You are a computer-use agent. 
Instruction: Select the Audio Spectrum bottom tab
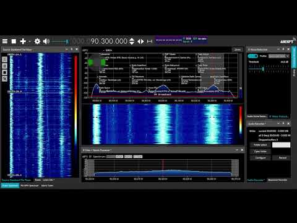click(10, 185)
